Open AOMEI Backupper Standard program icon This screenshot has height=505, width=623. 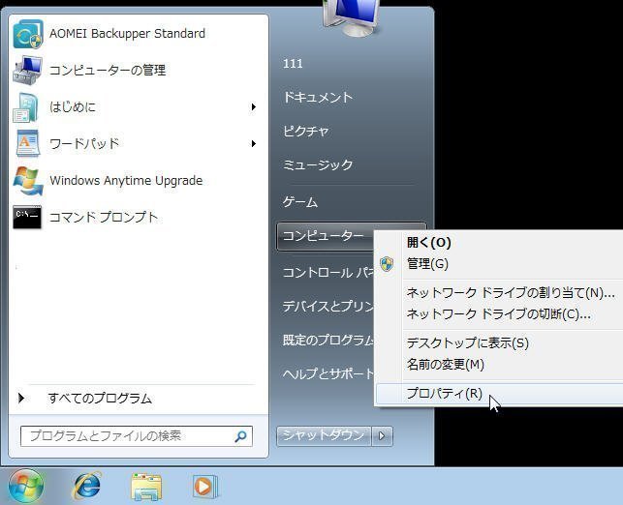pyautogui.click(x=28, y=34)
